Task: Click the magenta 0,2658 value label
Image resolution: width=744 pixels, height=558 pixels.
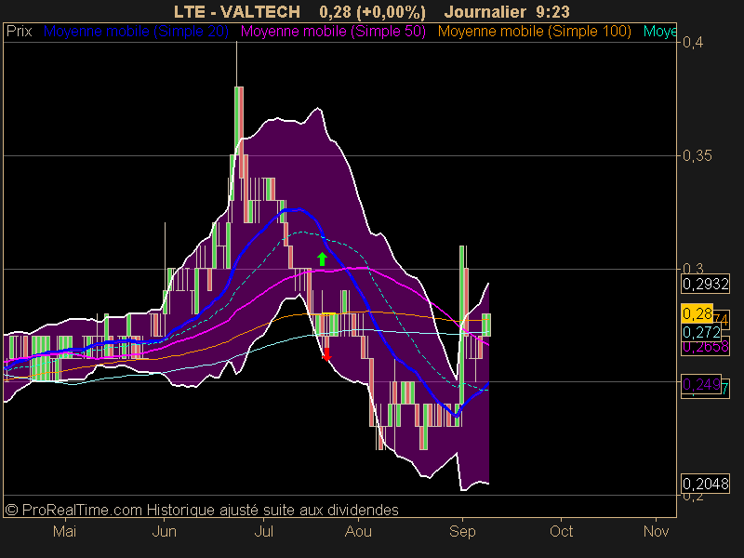Action: (x=706, y=347)
